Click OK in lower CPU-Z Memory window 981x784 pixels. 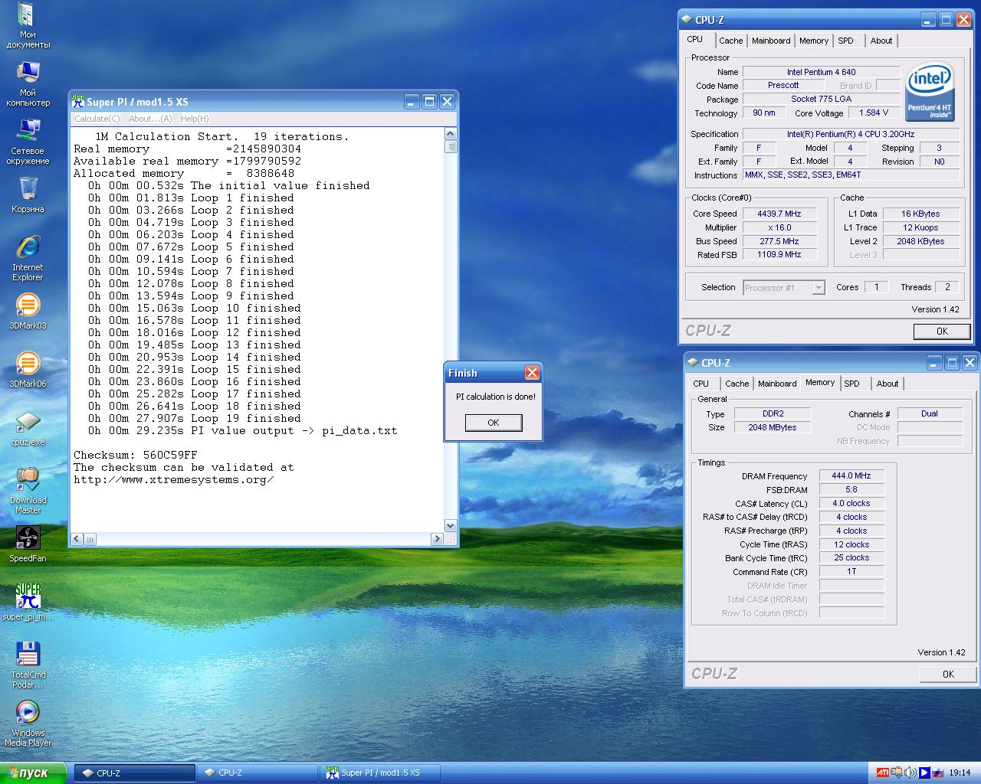pos(948,675)
